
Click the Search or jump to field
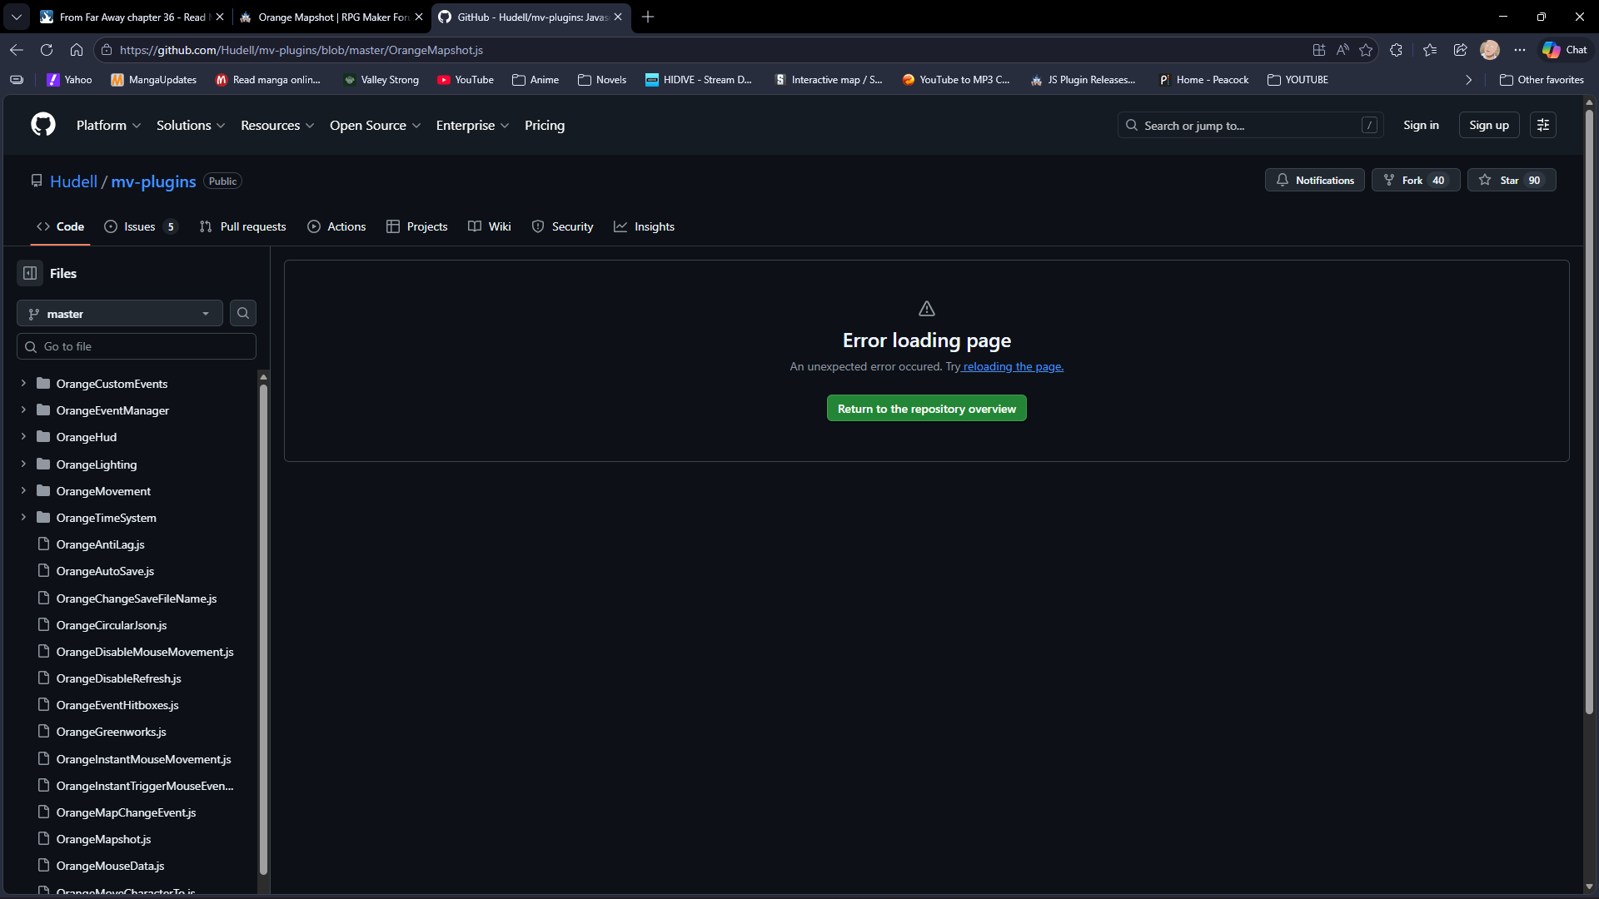coord(1250,125)
